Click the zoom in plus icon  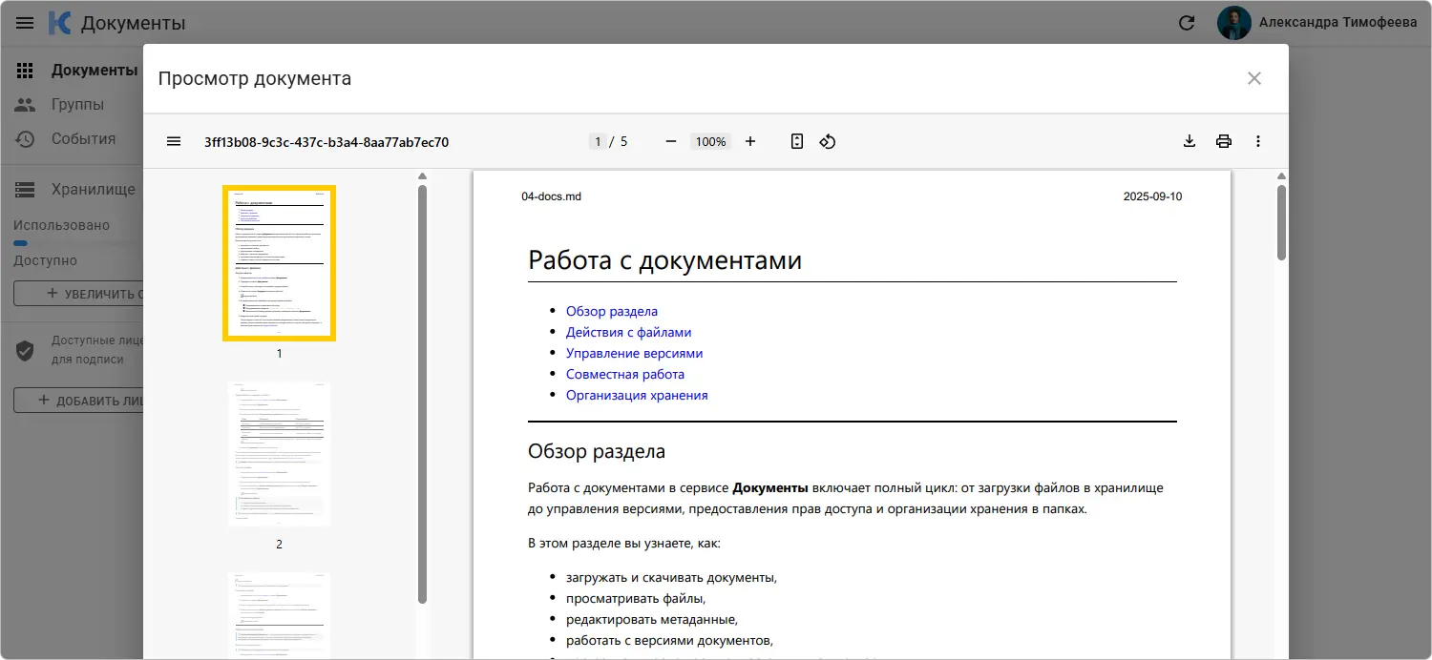[x=750, y=141]
